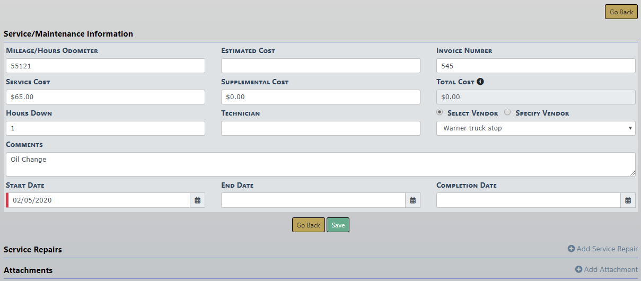Click the Supplemental Cost input

coord(320,97)
